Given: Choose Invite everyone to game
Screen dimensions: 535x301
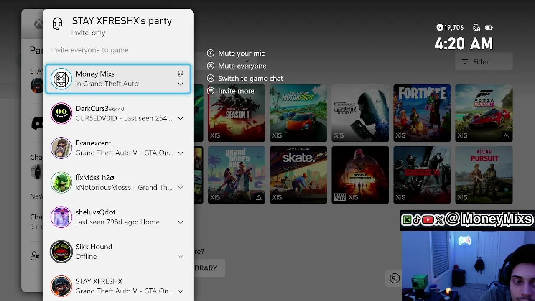Looking at the screenshot, I should tap(89, 50).
